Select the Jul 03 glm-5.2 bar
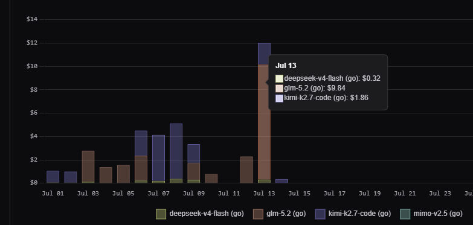 tap(88, 166)
